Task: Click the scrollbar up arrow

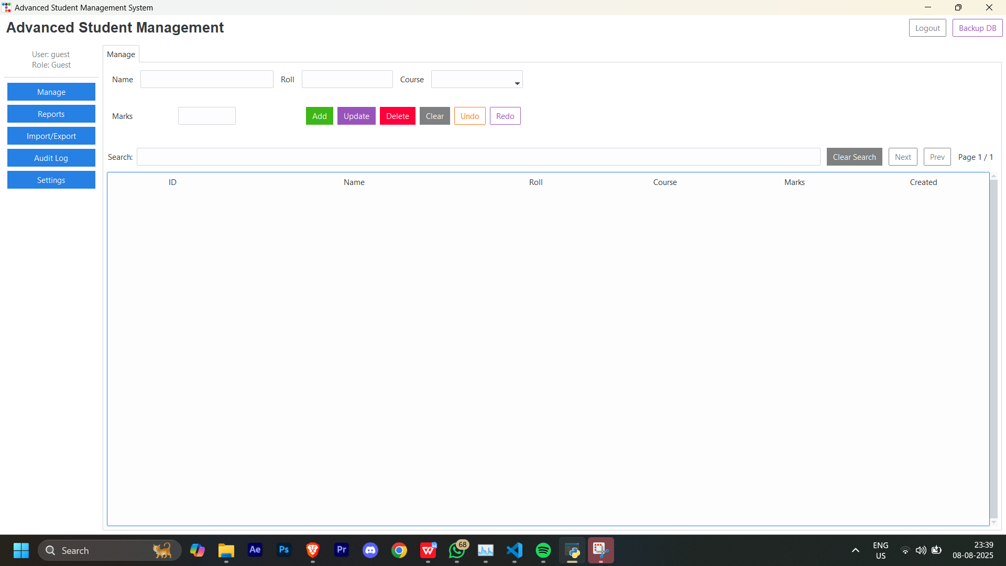Action: [994, 176]
